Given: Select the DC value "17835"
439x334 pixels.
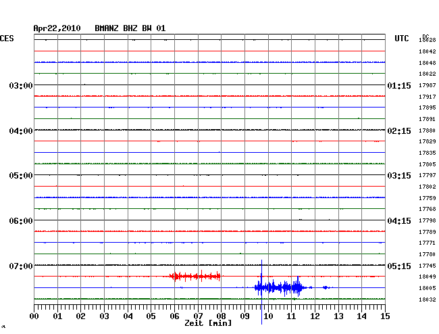Looking at the screenshot, I should point(428,153).
